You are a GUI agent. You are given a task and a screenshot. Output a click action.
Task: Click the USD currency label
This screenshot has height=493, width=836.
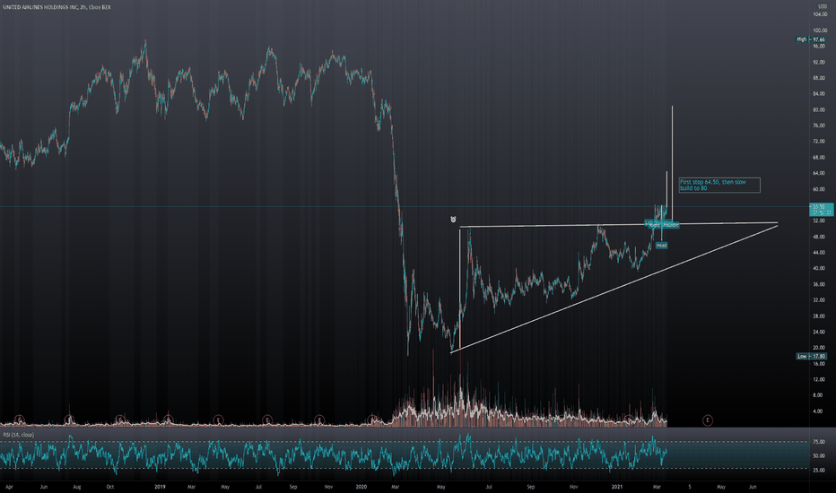[x=823, y=6]
